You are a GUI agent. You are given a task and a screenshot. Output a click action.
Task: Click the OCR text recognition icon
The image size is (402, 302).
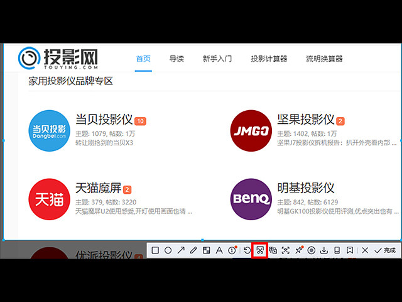[286, 250]
